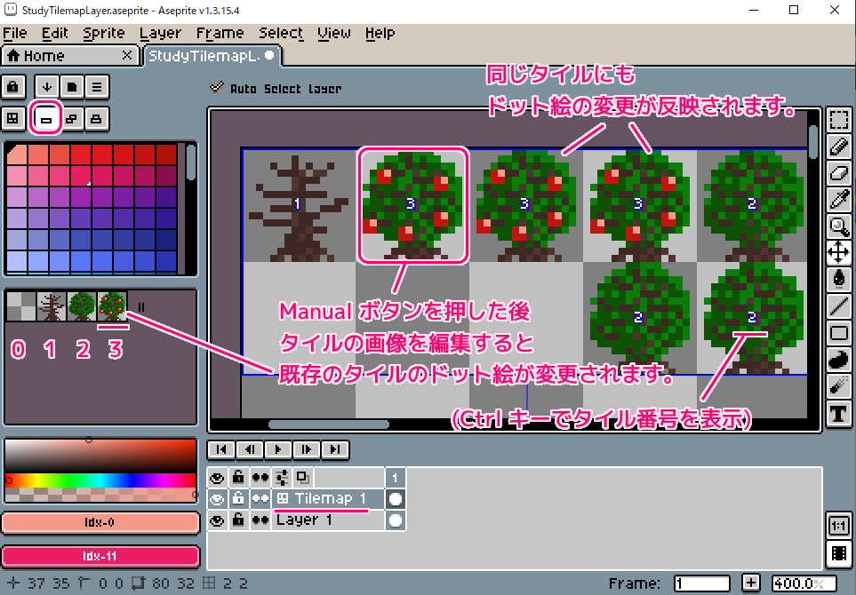
Task: Open the palette options menu button
Action: point(96,87)
